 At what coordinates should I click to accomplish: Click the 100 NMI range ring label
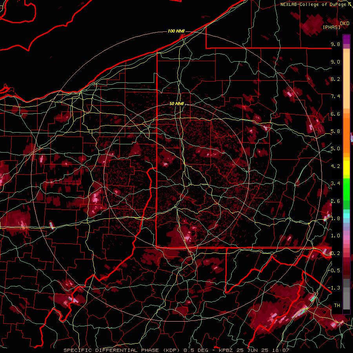[x=176, y=31]
